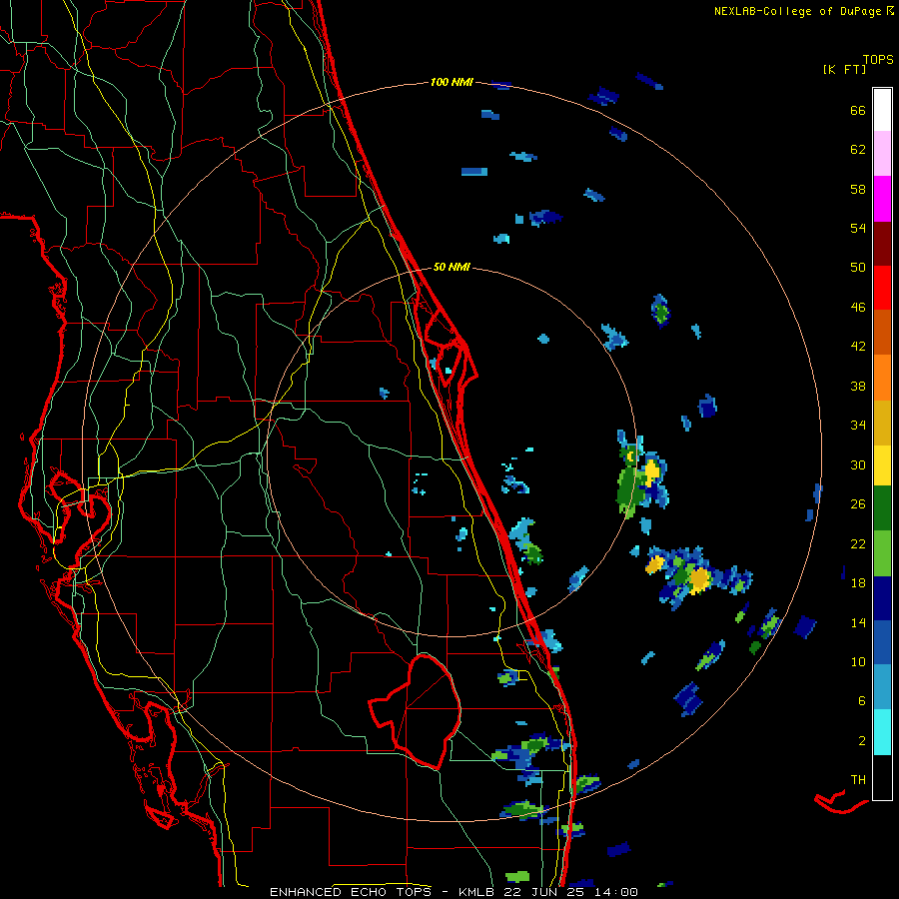Click the "50 NMI" range ring label
This screenshot has width=899, height=899.
click(451, 267)
